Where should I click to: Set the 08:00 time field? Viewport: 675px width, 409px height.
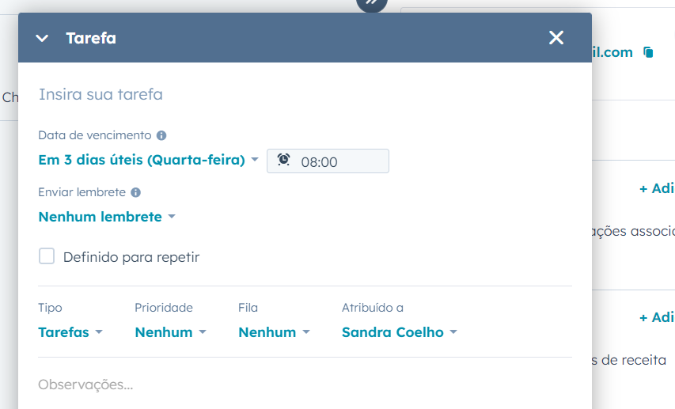tap(340, 161)
